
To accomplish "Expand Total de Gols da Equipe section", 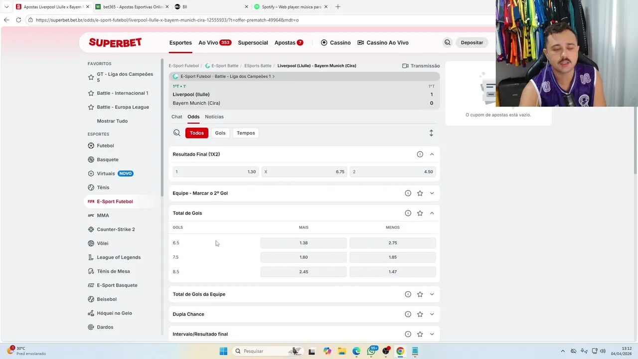I will tap(432, 294).
